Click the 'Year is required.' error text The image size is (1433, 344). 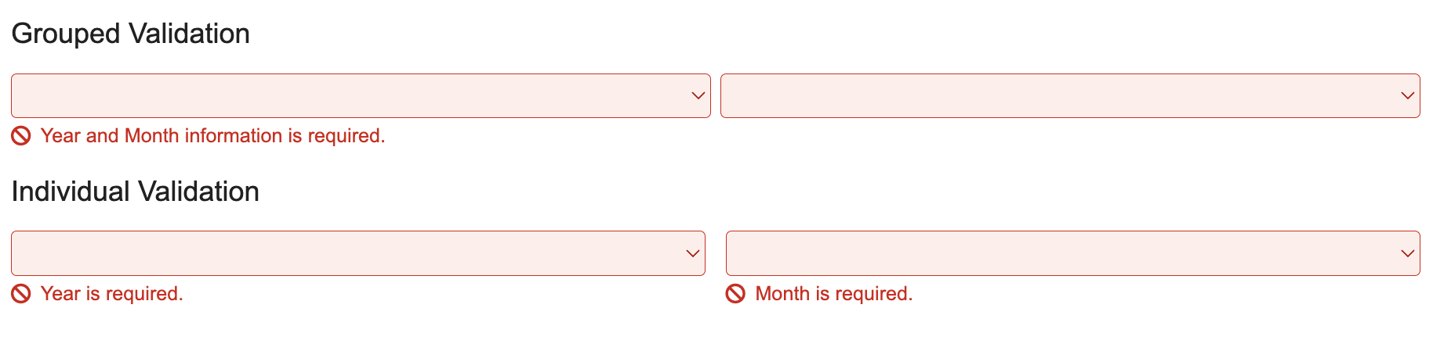point(111,294)
